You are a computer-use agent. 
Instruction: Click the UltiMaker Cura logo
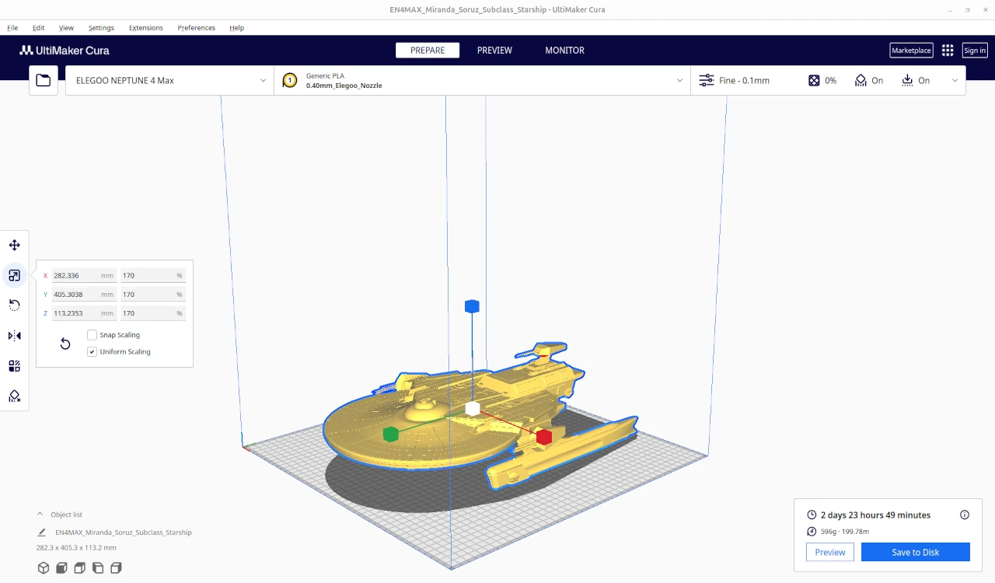(65, 51)
